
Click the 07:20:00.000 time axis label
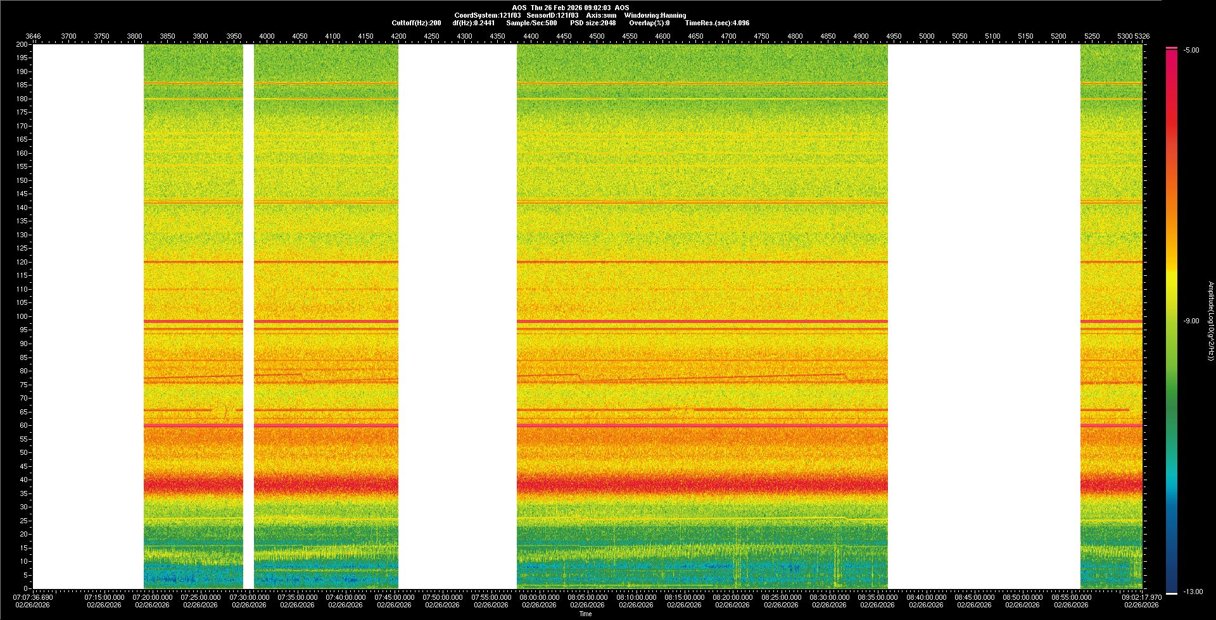pyautogui.click(x=153, y=597)
